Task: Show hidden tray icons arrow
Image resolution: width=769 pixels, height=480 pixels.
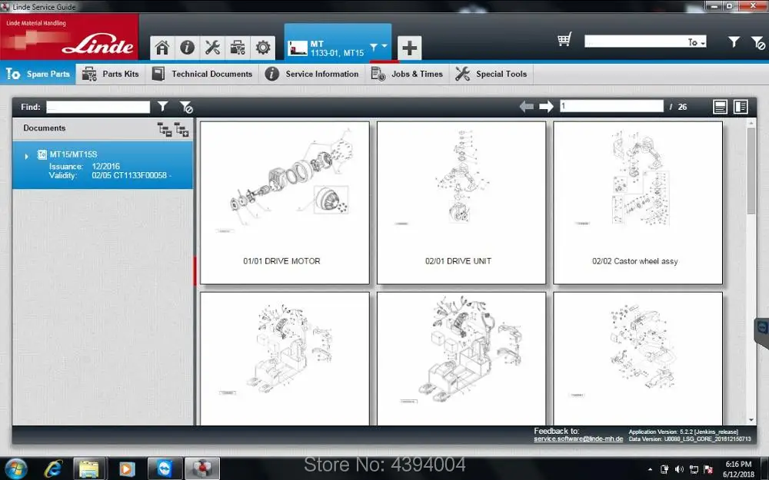Action: click(650, 470)
